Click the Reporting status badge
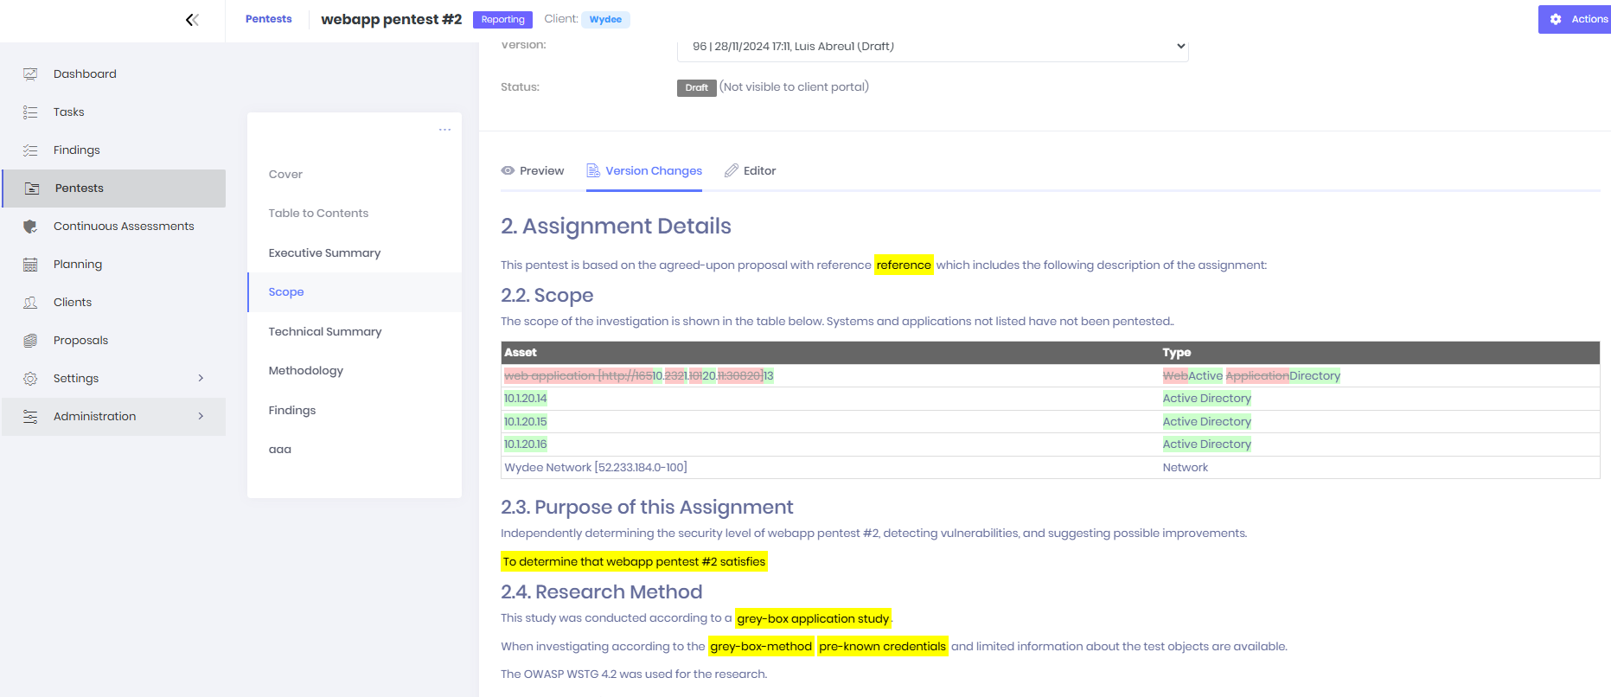Viewport: 1611px width, 697px height. coord(502,19)
